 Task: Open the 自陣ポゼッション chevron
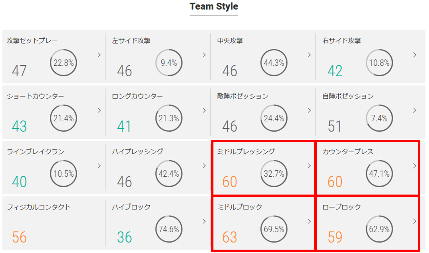click(x=415, y=110)
